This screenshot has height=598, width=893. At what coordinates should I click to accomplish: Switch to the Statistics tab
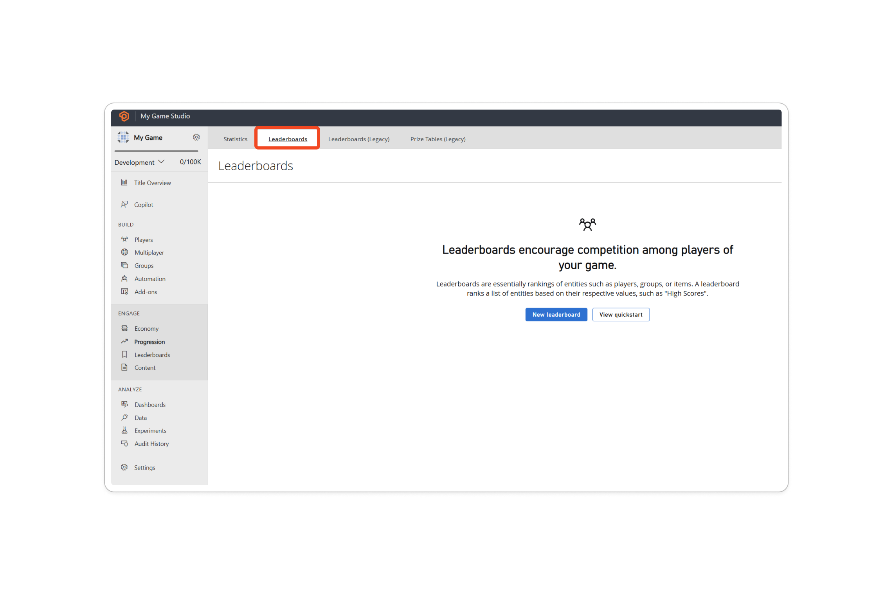pos(236,139)
